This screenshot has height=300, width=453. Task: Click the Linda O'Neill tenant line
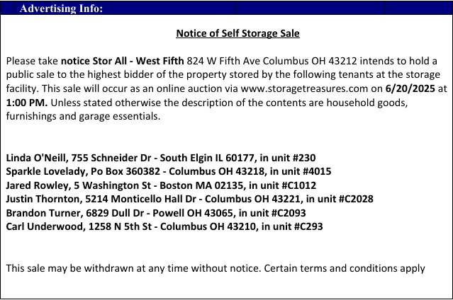[161, 158]
